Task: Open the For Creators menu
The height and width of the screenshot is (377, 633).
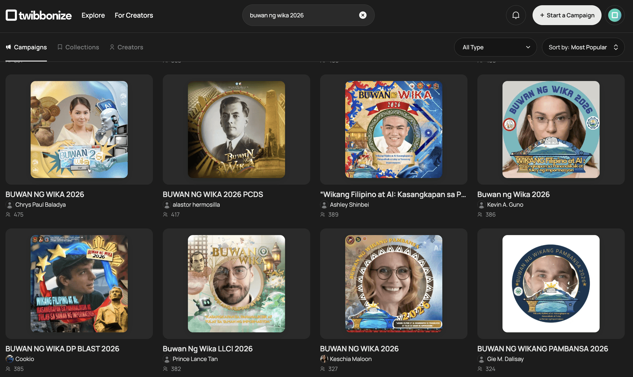Action: click(x=134, y=15)
